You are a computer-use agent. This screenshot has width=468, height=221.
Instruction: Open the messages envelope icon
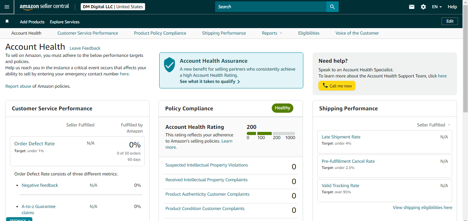412,7
